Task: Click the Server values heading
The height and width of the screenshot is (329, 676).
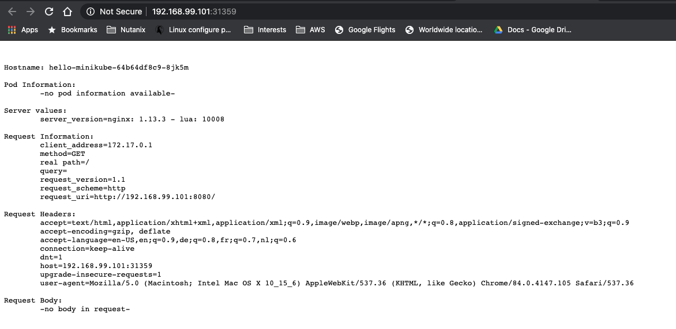Action: point(35,110)
